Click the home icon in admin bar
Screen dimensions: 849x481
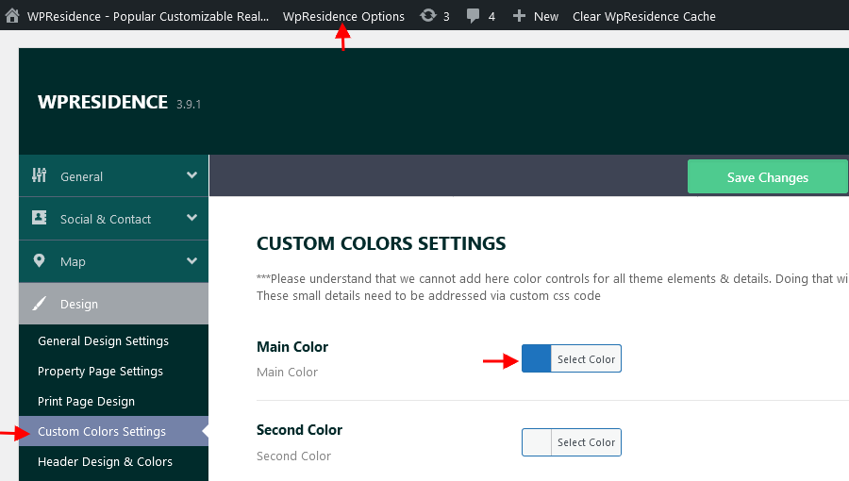pos(12,16)
